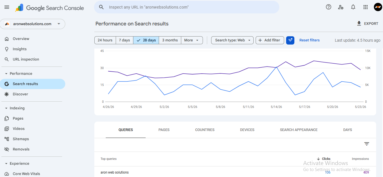Viewport: 383px width, 177px height.
Task: Click the blue filter settings icon button
Action: click(290, 40)
